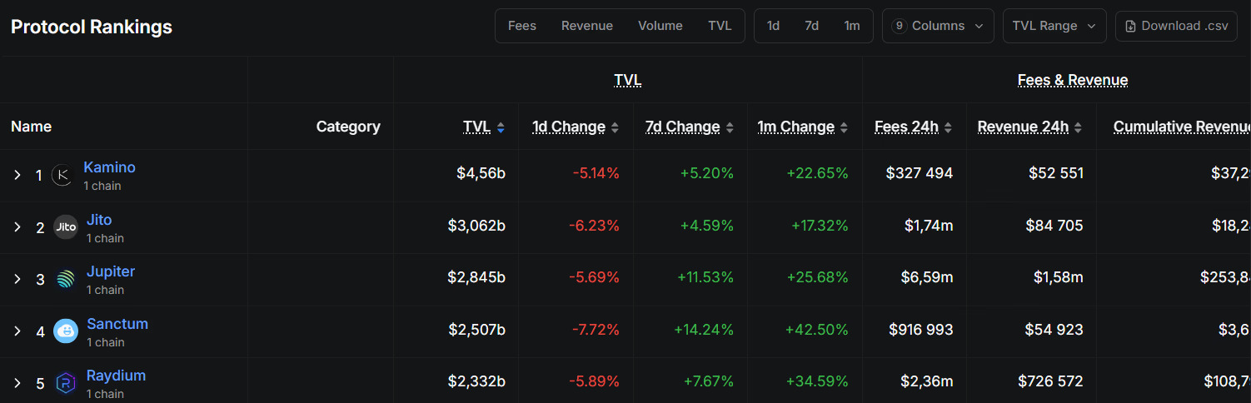Screen dimensions: 1251x403
Task: Expand the Jito row chevron
Action: coord(17,227)
